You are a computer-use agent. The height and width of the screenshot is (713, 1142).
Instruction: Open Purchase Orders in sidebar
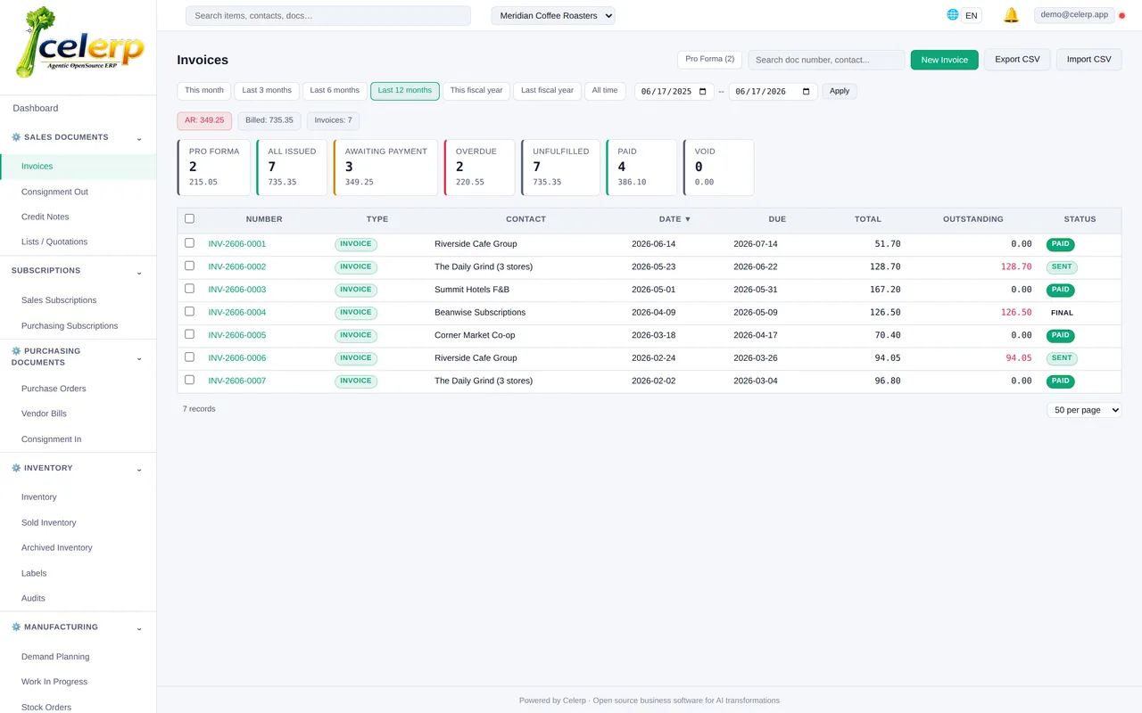click(x=54, y=389)
